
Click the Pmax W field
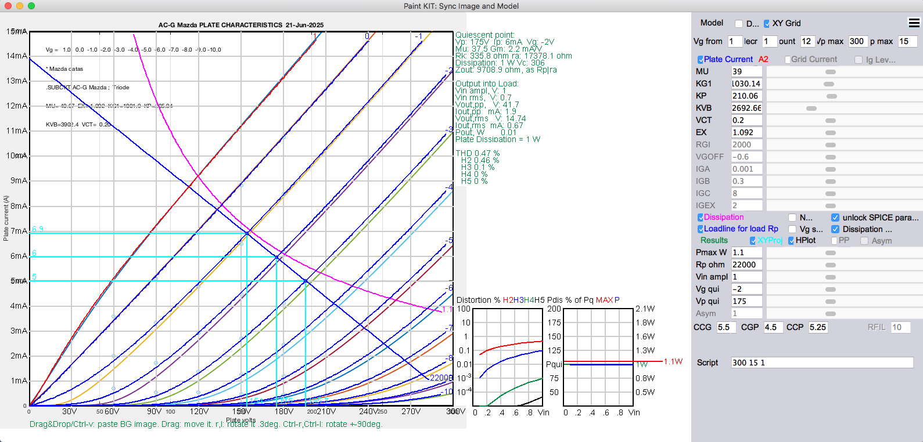746,252
